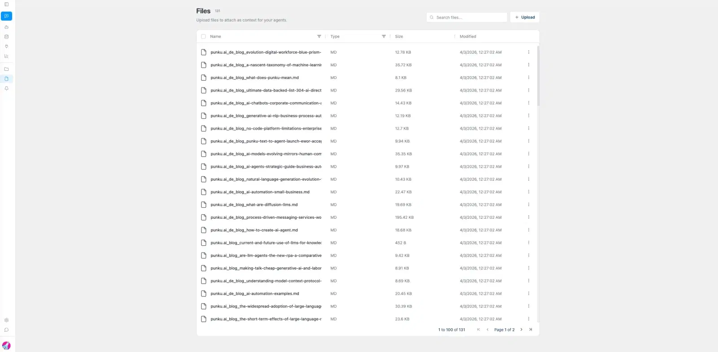Go to the next page of files
The width and height of the screenshot is (718, 352).
pyautogui.click(x=521, y=330)
